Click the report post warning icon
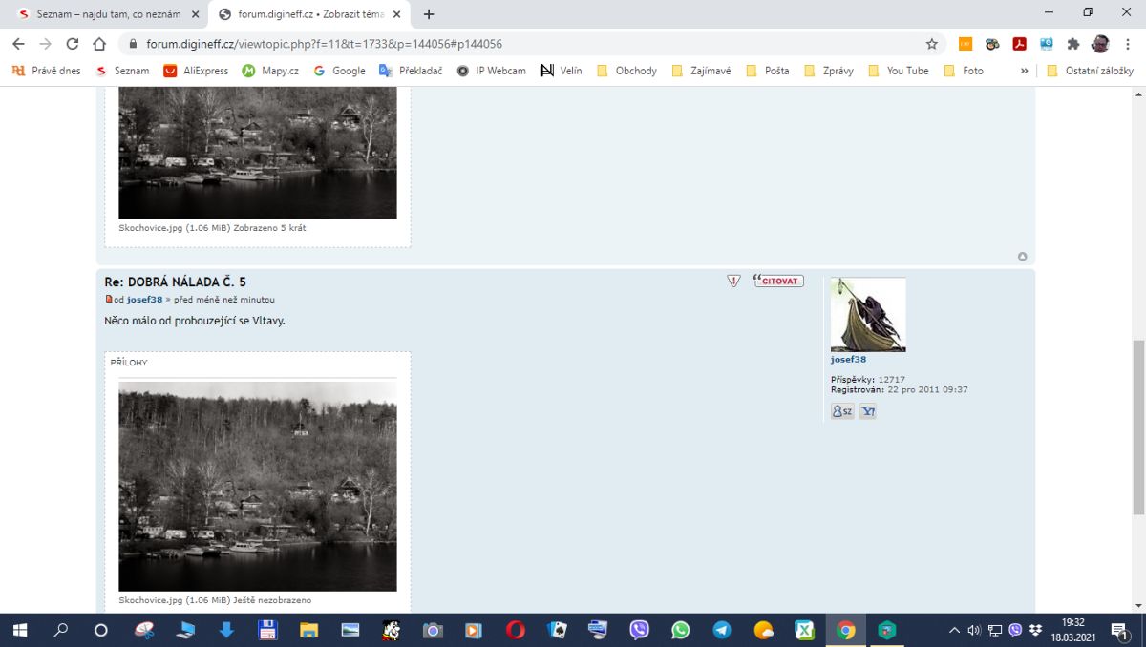The image size is (1146, 647). point(733,281)
